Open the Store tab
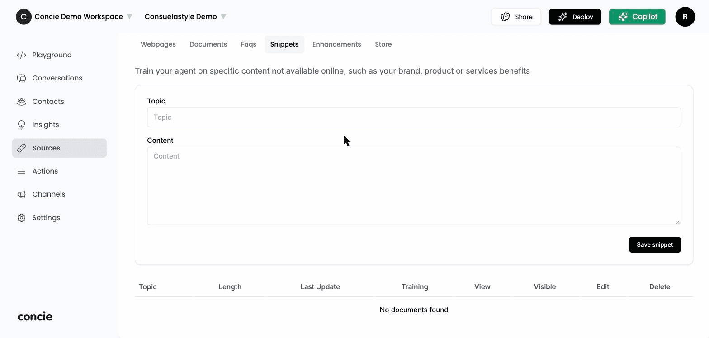 pyautogui.click(x=383, y=44)
